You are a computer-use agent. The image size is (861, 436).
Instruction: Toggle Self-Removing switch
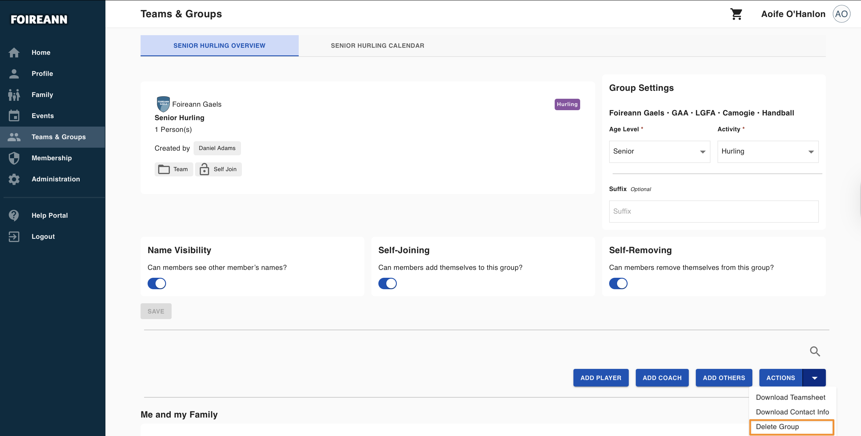pyautogui.click(x=618, y=283)
